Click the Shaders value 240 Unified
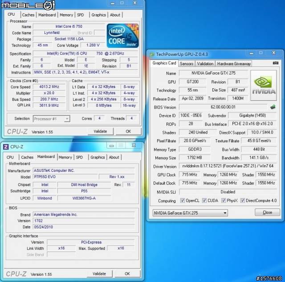 pyautogui.click(x=198, y=132)
